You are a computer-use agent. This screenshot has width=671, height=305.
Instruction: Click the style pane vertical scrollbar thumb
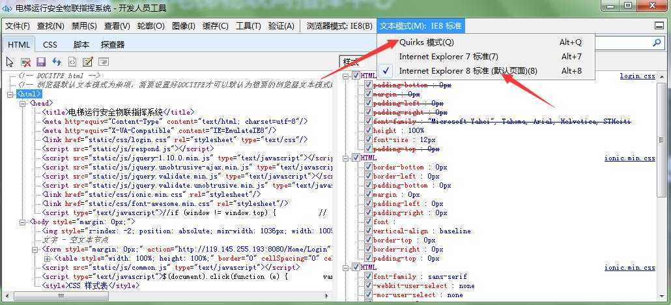(x=662, y=139)
